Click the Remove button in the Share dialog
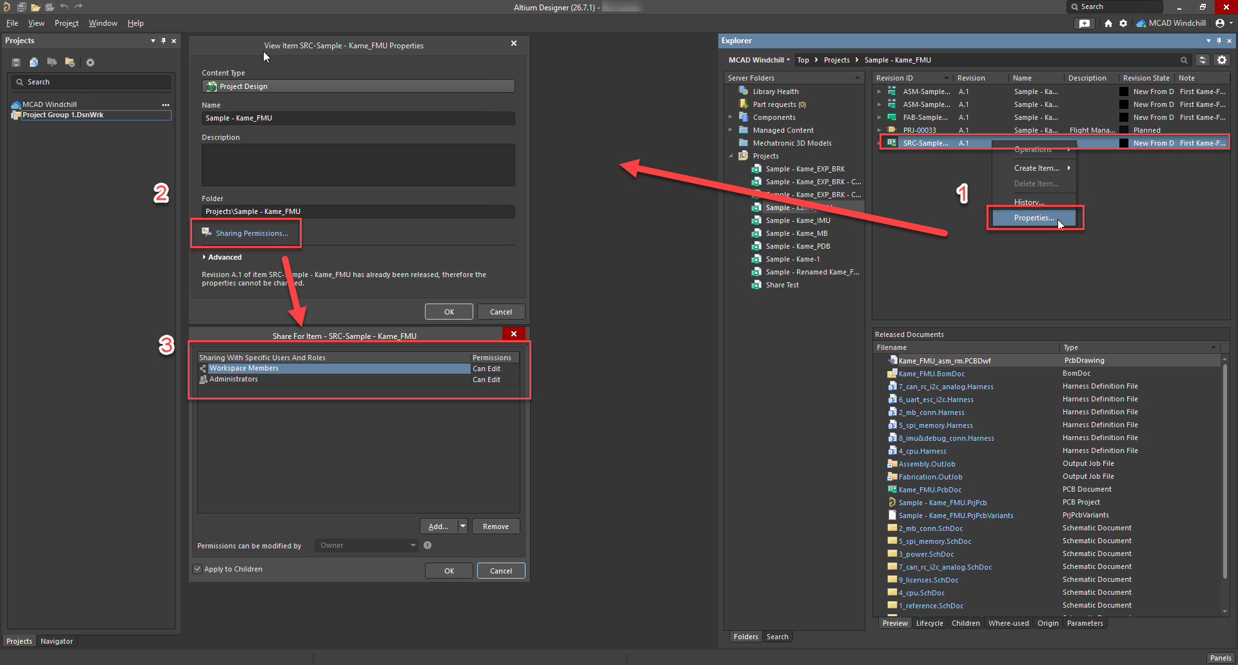The image size is (1238, 665). [496, 526]
